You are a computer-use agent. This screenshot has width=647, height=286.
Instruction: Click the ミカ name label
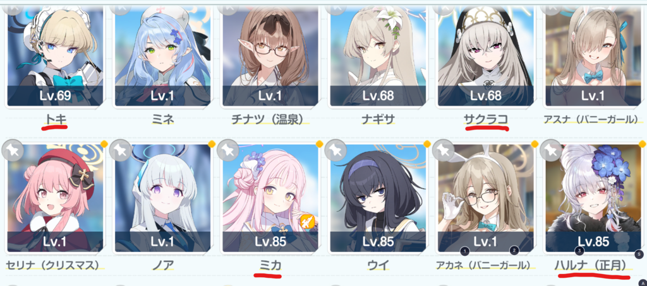tap(270, 266)
